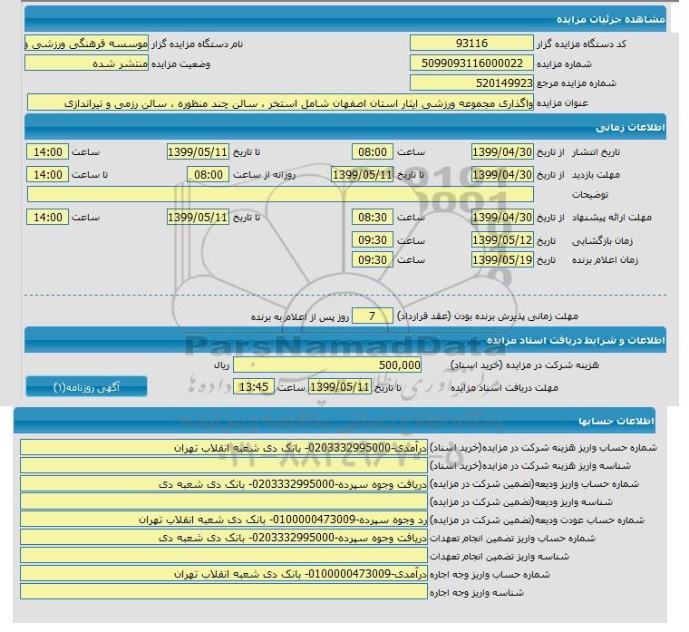The width and height of the screenshot is (689, 632).
Task: Select auction number field 5099093116000022
Action: click(x=471, y=63)
